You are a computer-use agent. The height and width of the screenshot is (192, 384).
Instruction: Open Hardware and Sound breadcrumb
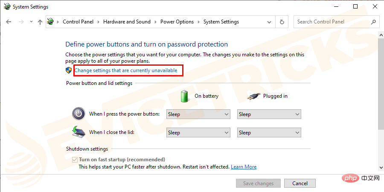[x=127, y=22]
